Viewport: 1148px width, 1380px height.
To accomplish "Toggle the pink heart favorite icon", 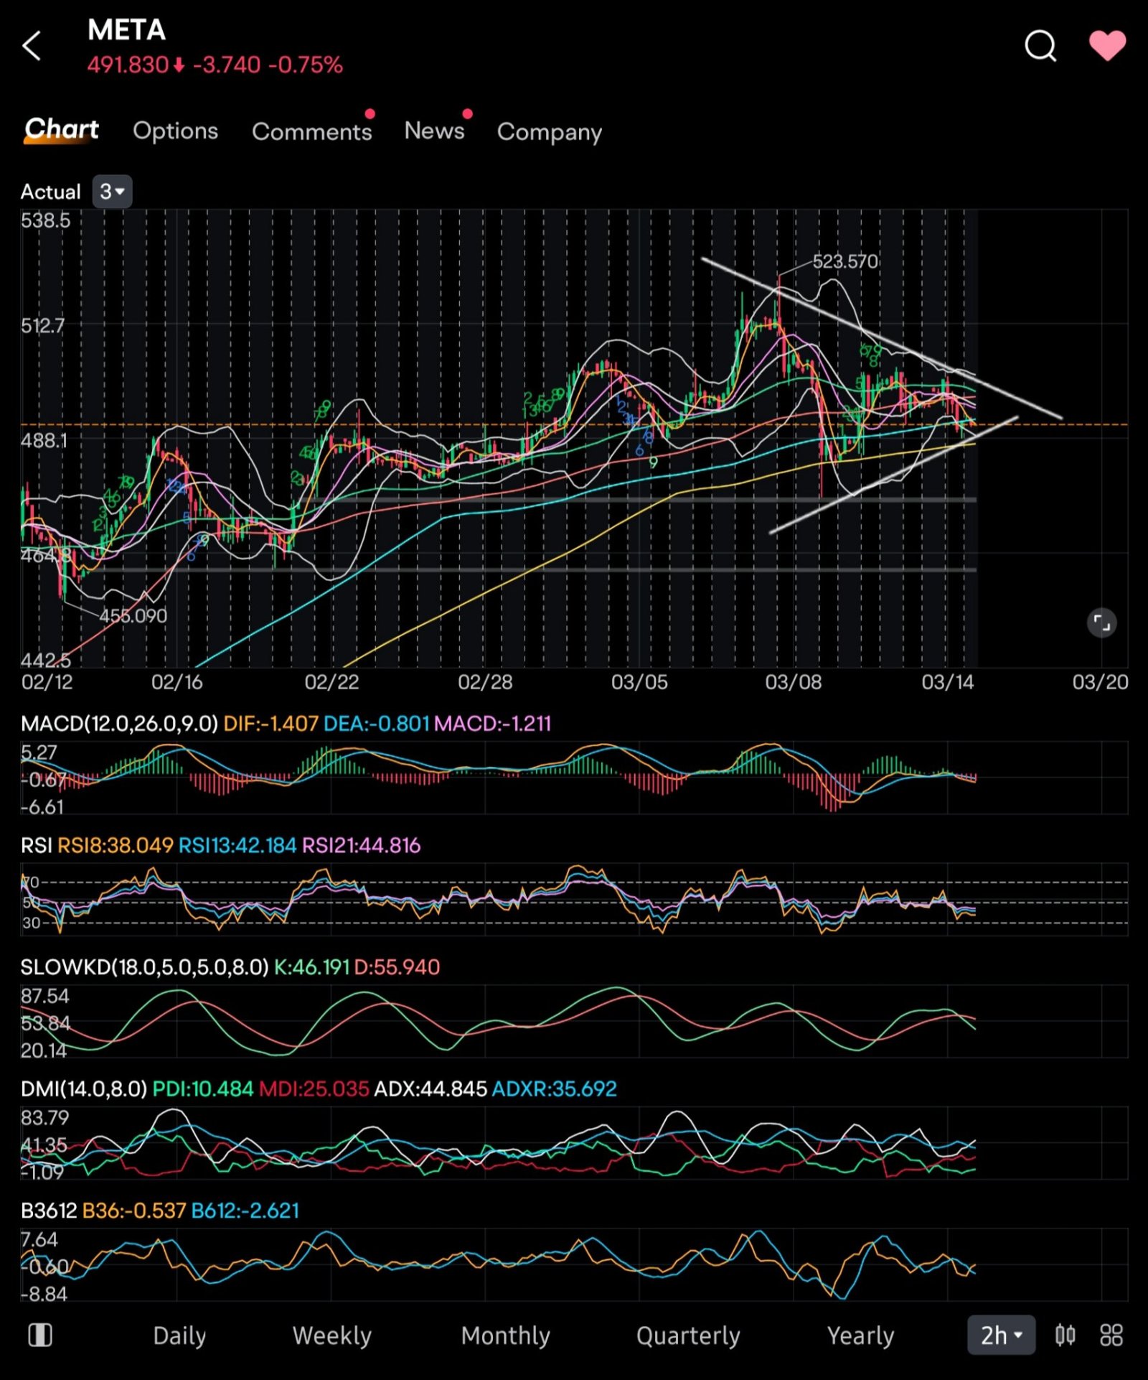I will (x=1107, y=46).
